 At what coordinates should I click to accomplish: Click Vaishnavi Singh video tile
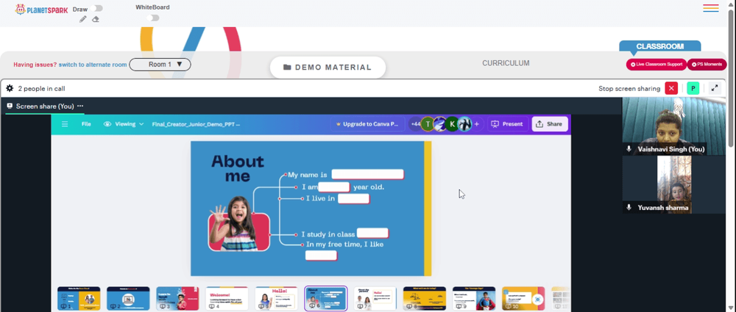point(673,126)
